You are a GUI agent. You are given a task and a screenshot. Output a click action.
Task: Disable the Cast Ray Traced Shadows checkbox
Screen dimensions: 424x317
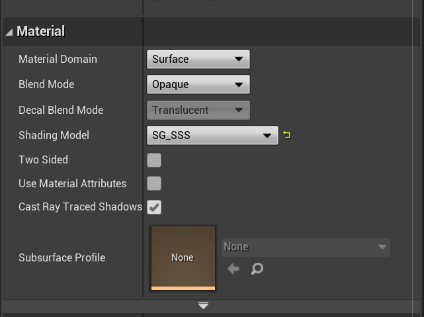(x=154, y=207)
